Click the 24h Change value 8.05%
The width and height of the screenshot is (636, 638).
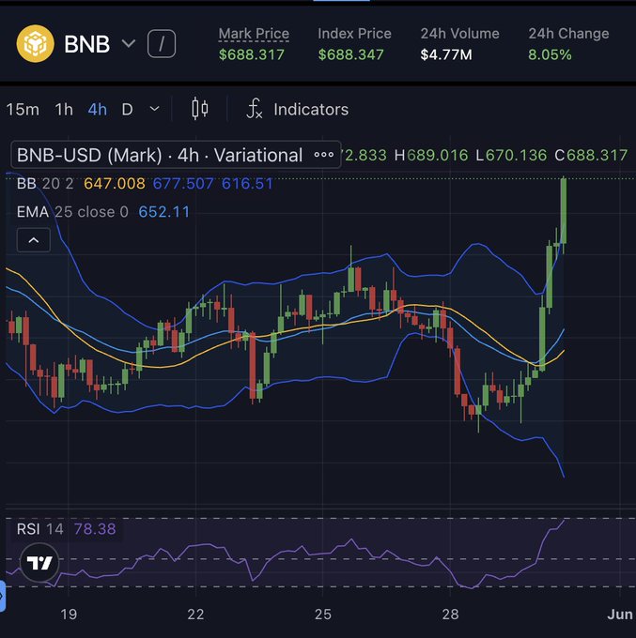click(550, 54)
